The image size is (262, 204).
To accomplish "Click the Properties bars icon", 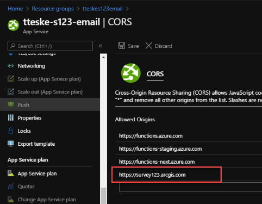I will point(11,118).
